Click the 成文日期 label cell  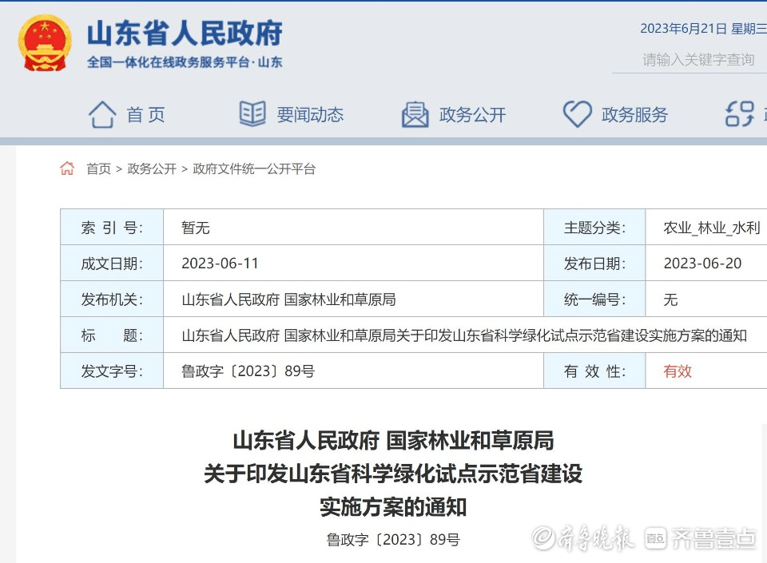(x=112, y=263)
